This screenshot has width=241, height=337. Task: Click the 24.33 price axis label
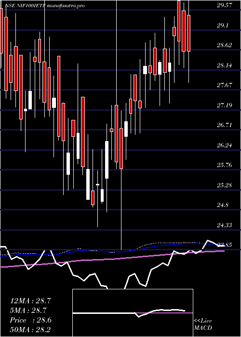tap(224, 225)
